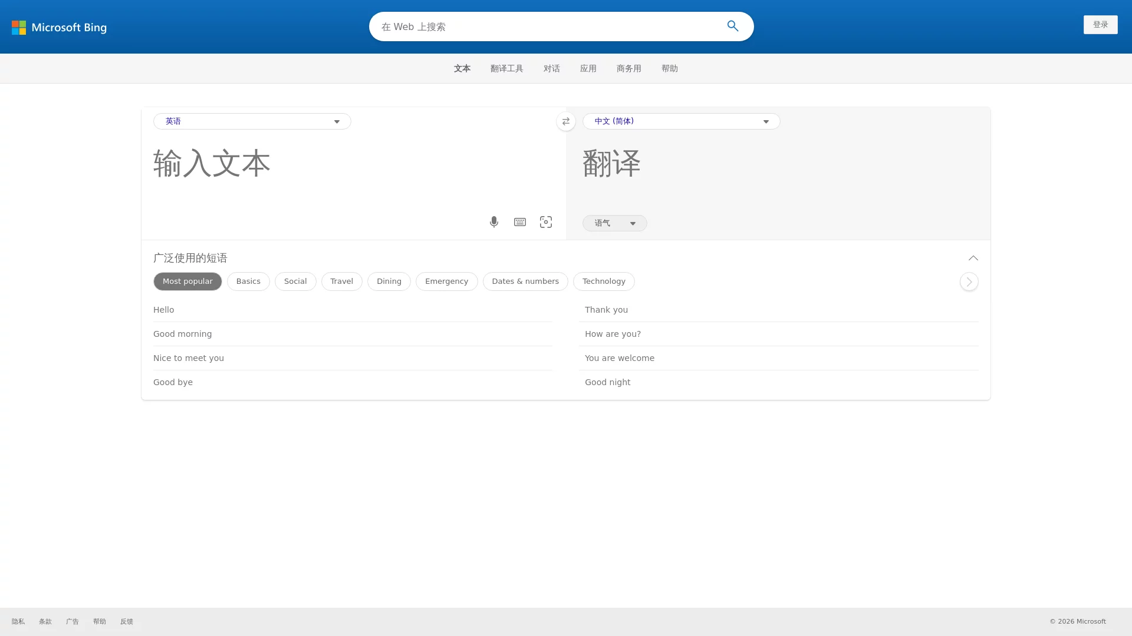The height and width of the screenshot is (636, 1132).
Task: Select the Basics phrase category
Action: 248,281
